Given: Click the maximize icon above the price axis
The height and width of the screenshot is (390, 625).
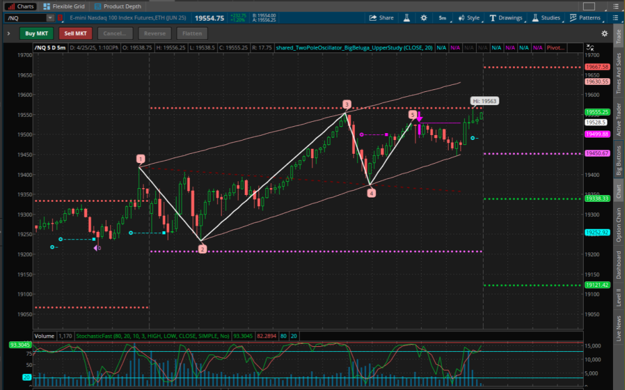Looking at the screenshot, I should [x=588, y=47].
